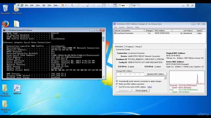Open the Proxy Tools folder on desktop
The height and width of the screenshot is (118, 211).
[x=17, y=10]
